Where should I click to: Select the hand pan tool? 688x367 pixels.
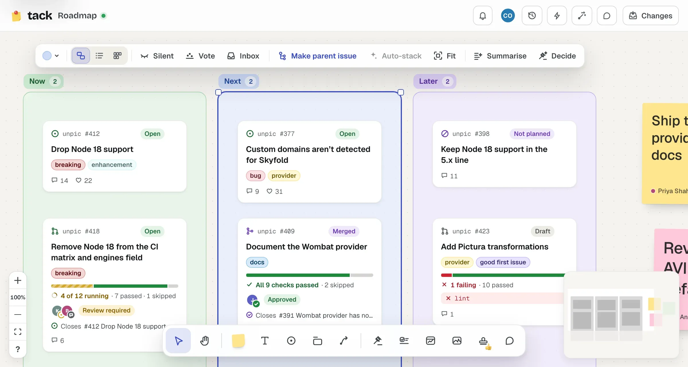[x=204, y=341]
